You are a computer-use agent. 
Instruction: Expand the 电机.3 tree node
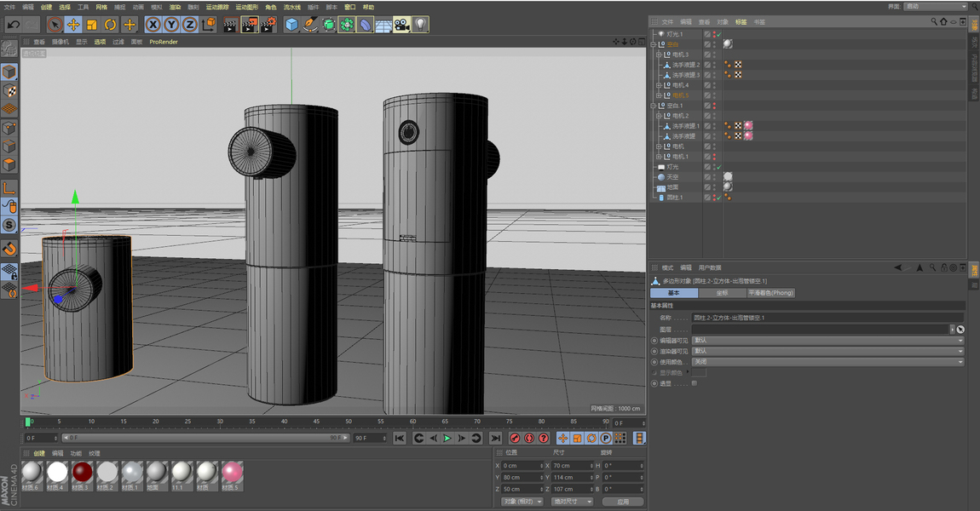pyautogui.click(x=659, y=55)
